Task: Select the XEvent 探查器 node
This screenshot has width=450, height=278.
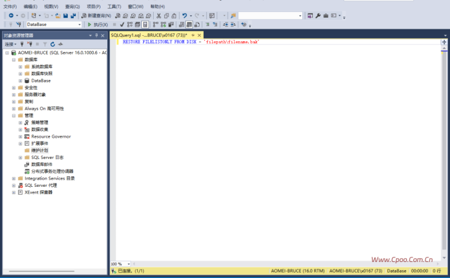Action: pos(39,192)
